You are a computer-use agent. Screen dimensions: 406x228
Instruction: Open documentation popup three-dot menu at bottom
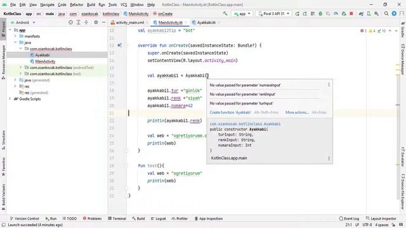(x=329, y=158)
